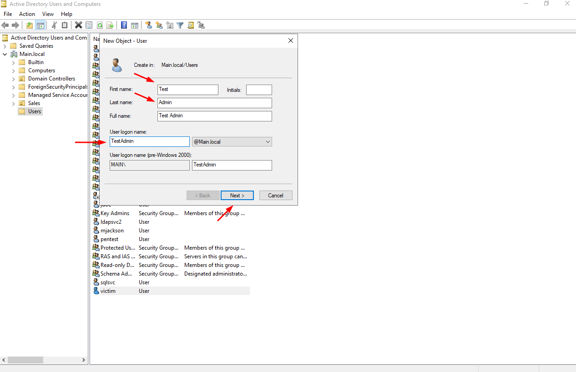576x372 pixels.
Task: Expand the Sales tree node
Action: pyautogui.click(x=13, y=103)
